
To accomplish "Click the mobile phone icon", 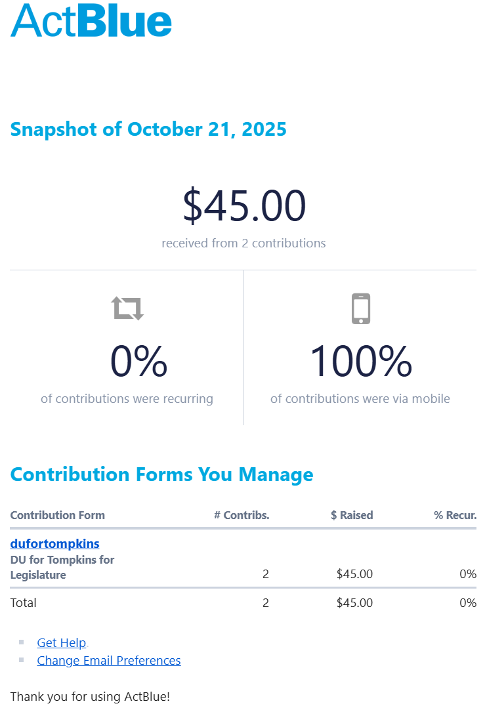I will tap(361, 308).
